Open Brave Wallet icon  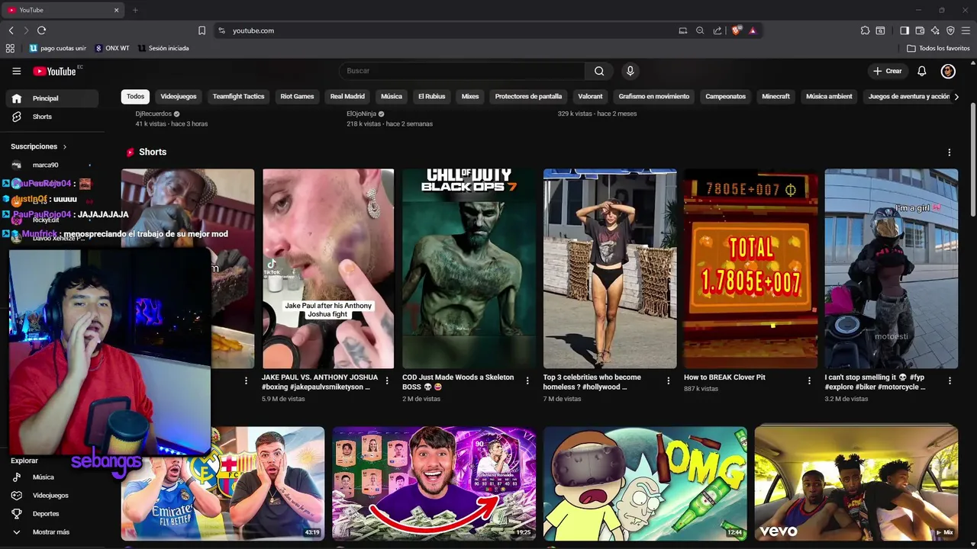click(x=920, y=30)
